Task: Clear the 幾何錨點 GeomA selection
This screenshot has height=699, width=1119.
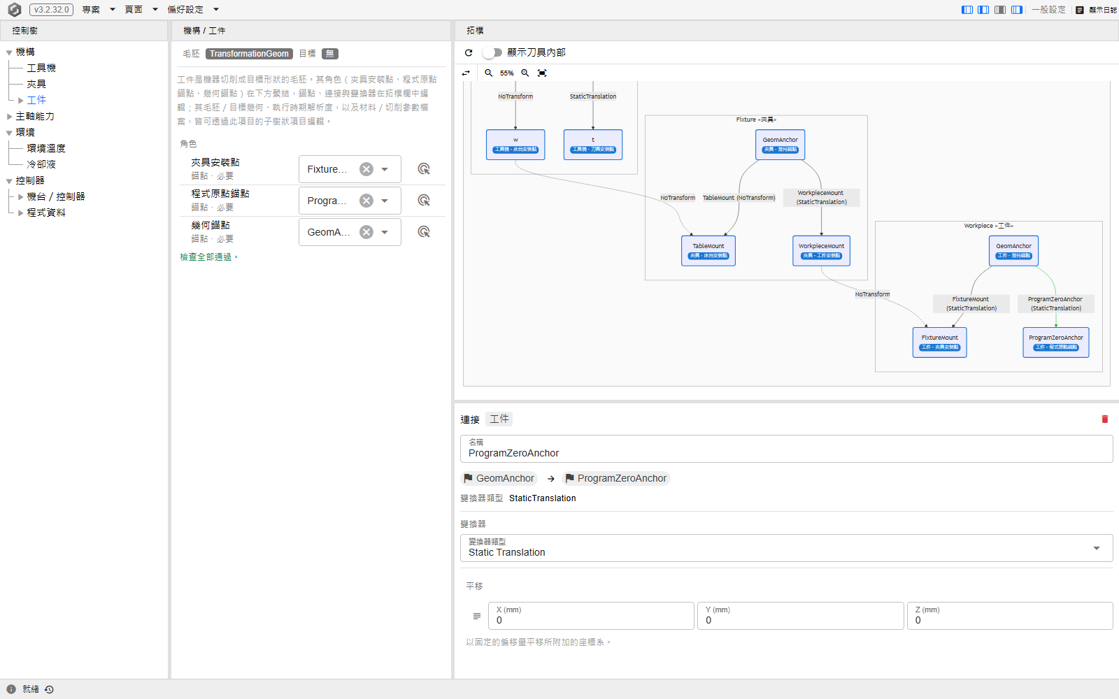Action: click(x=366, y=232)
